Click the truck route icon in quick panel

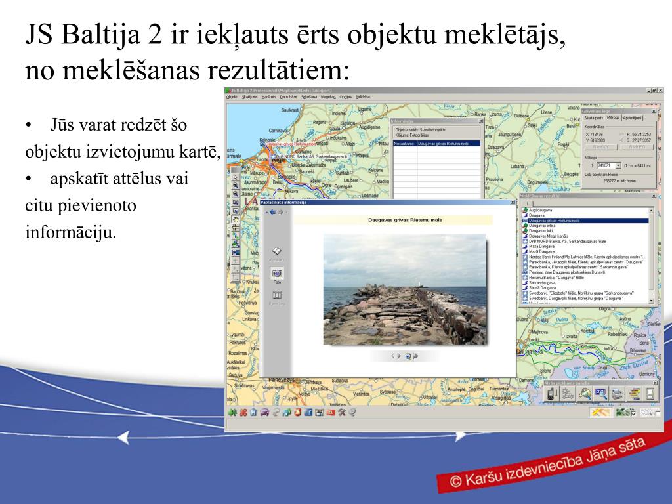pyautogui.click(x=568, y=394)
